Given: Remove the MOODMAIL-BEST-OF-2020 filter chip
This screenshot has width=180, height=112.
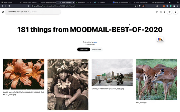Looking at the screenshot, I should [x=28, y=12].
